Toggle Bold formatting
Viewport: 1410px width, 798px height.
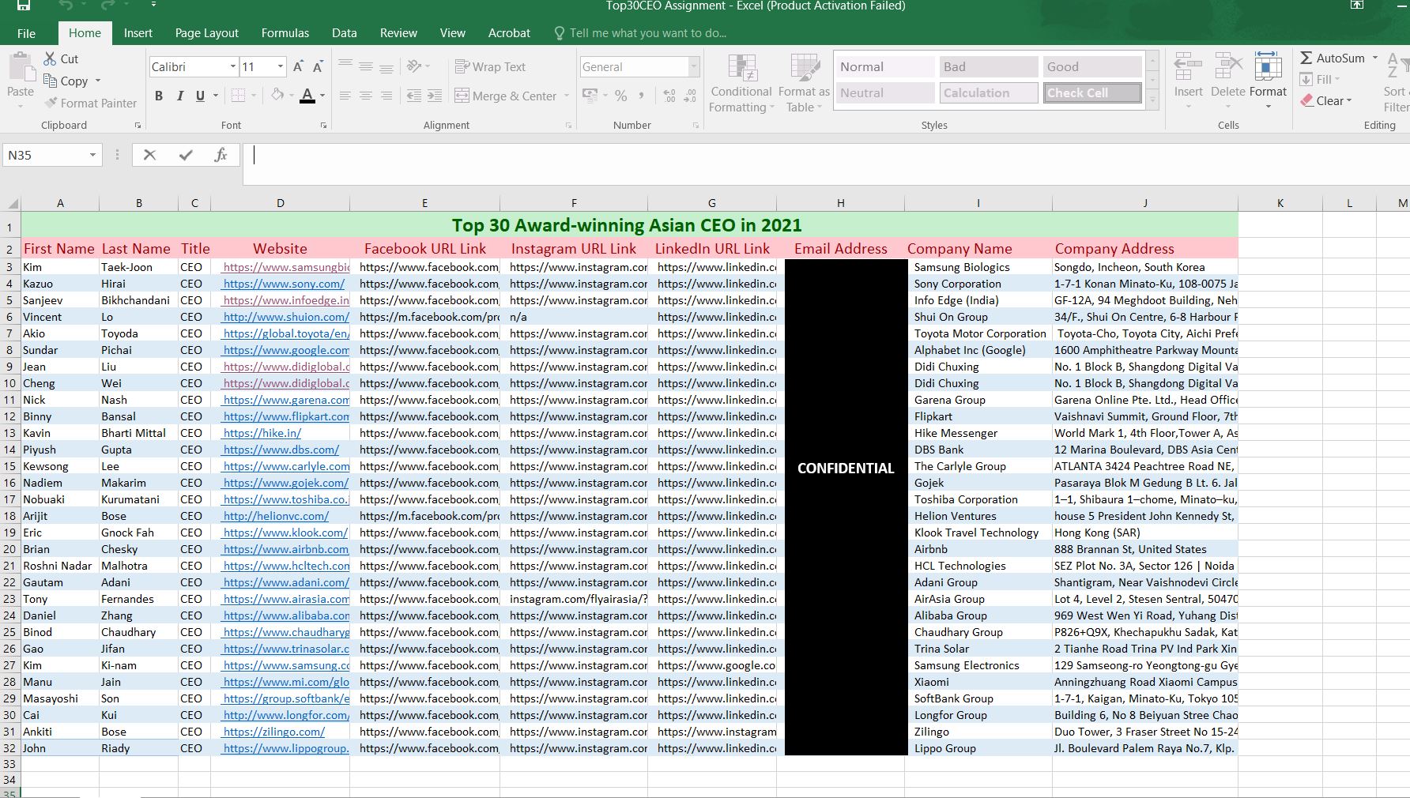(x=159, y=96)
